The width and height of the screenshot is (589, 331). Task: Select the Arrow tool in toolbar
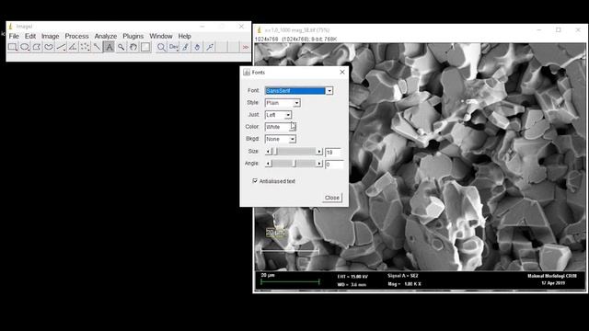point(210,47)
